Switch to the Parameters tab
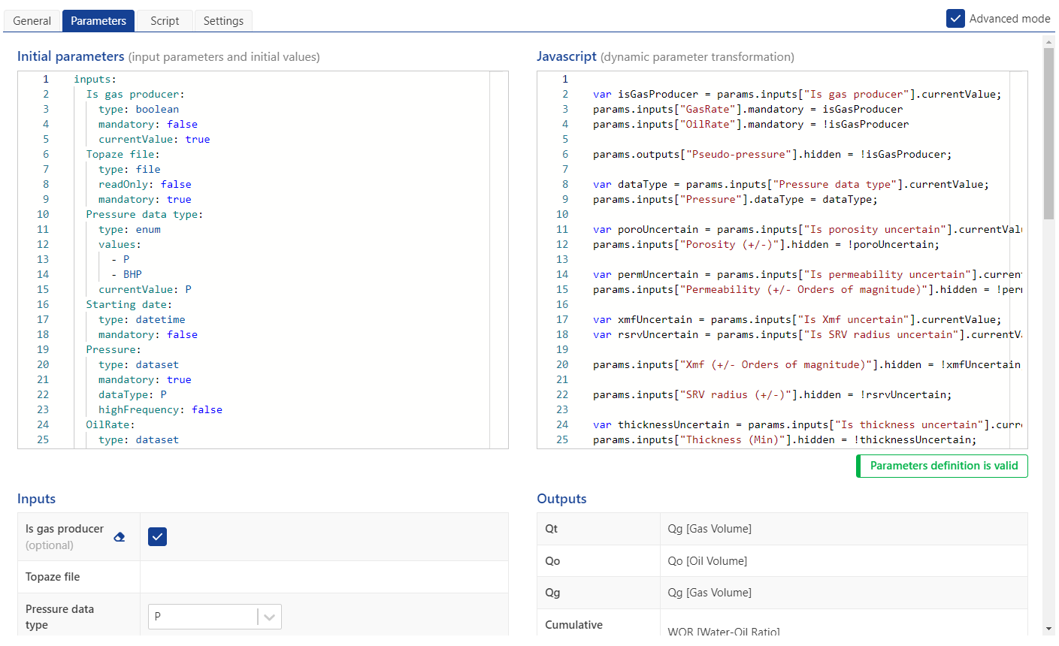Viewport: 1059px width, 646px height. tap(98, 21)
